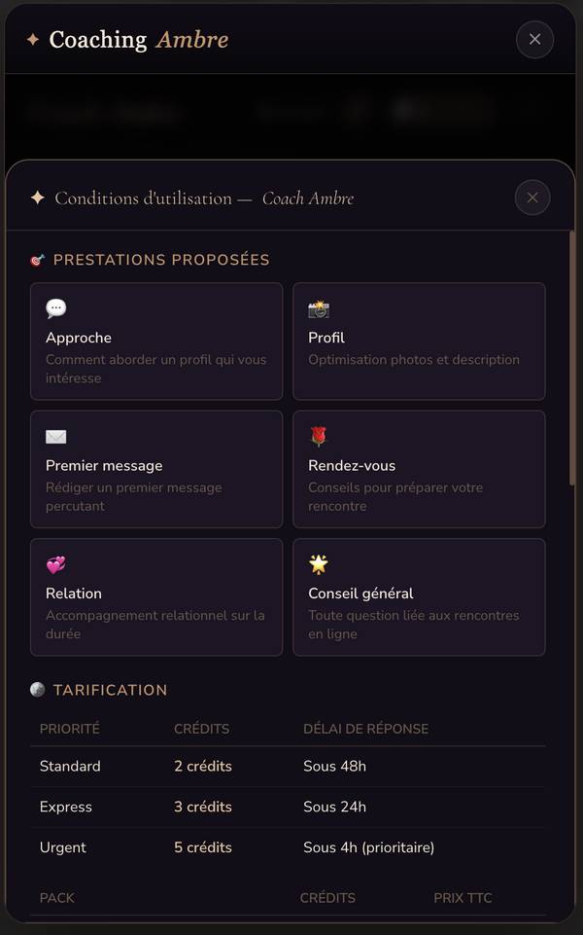The width and height of the screenshot is (583, 935).
Task: Click the target icon beside Prestations proposées
Action: (x=38, y=260)
